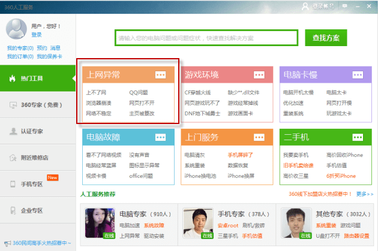378x251 pixels.
Task: Open more options for 二手机 card
Action: pos(358,137)
